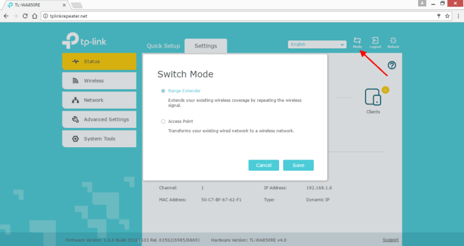Click the key icon in address bar
The height and width of the screenshot is (246, 464).
coord(439,16)
